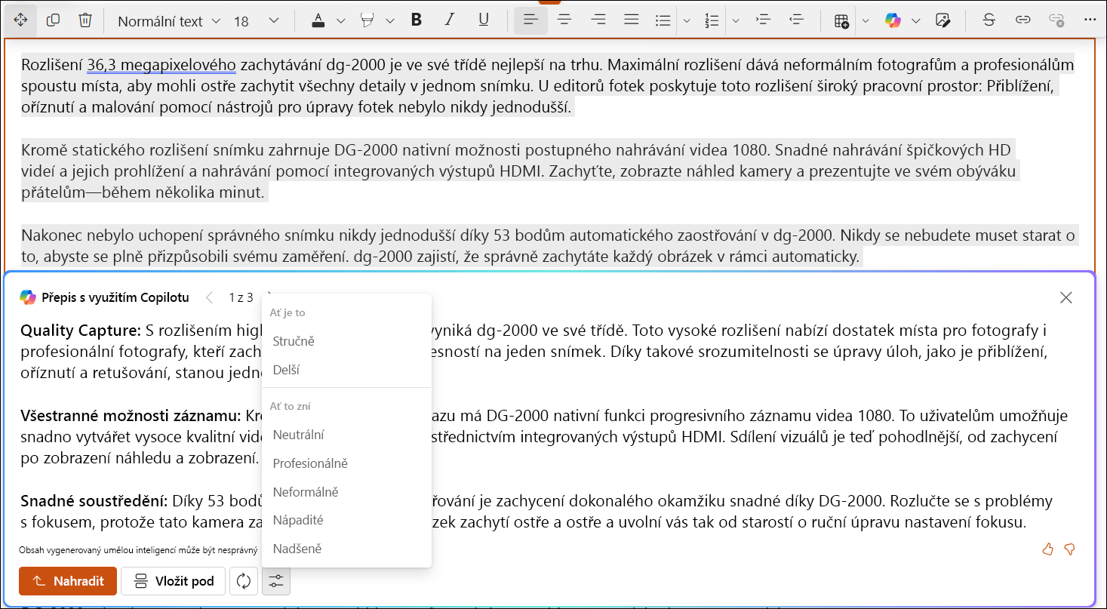Decrease the paragraph indent
Screen dimensions: 1107x609
[x=796, y=20]
